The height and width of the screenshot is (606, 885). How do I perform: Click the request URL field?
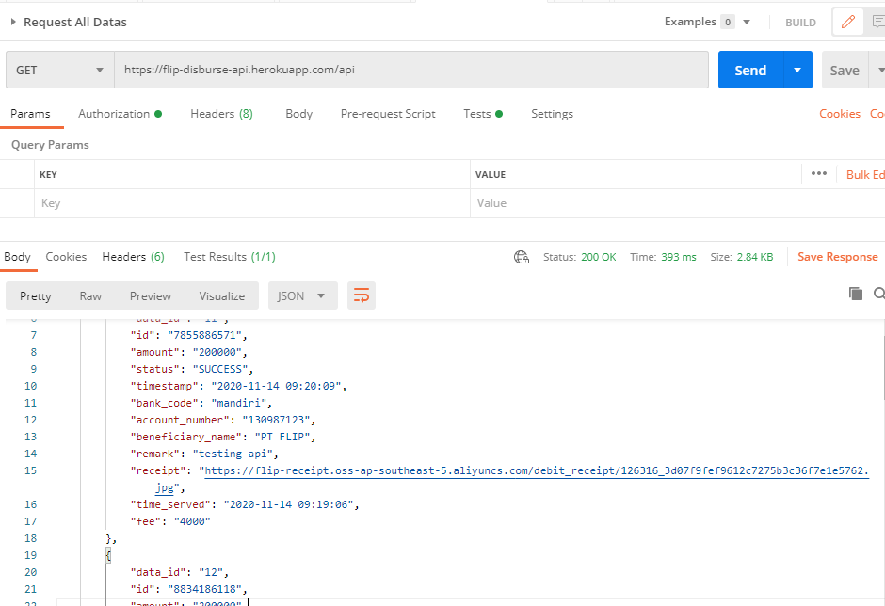click(x=411, y=70)
